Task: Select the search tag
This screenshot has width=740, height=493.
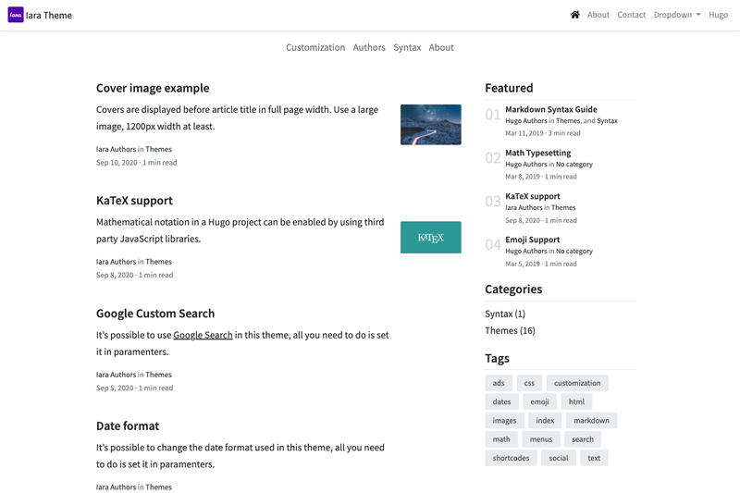Action: click(583, 439)
